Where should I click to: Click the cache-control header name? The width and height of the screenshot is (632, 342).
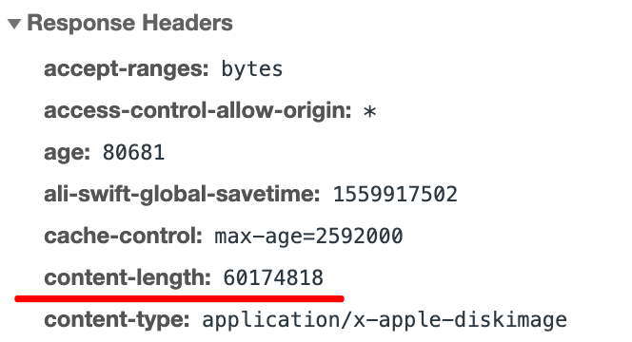(x=123, y=237)
